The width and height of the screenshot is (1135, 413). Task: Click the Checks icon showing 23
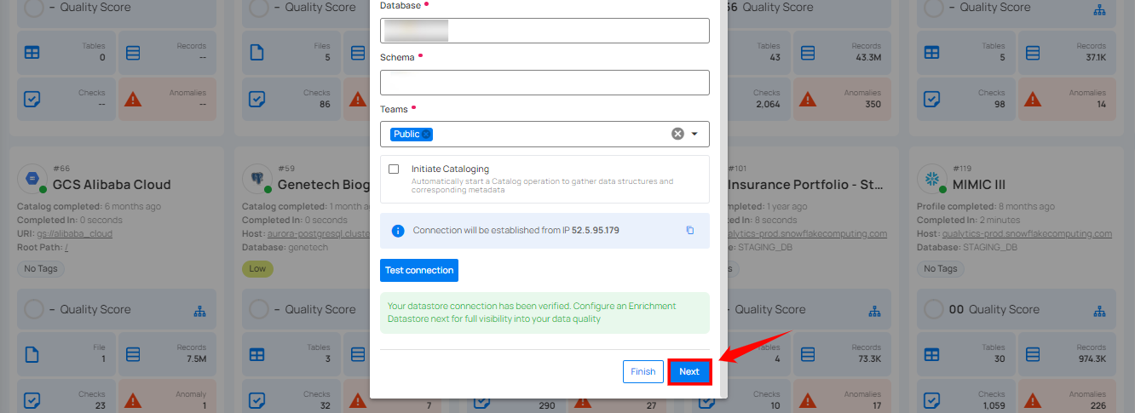(x=32, y=400)
